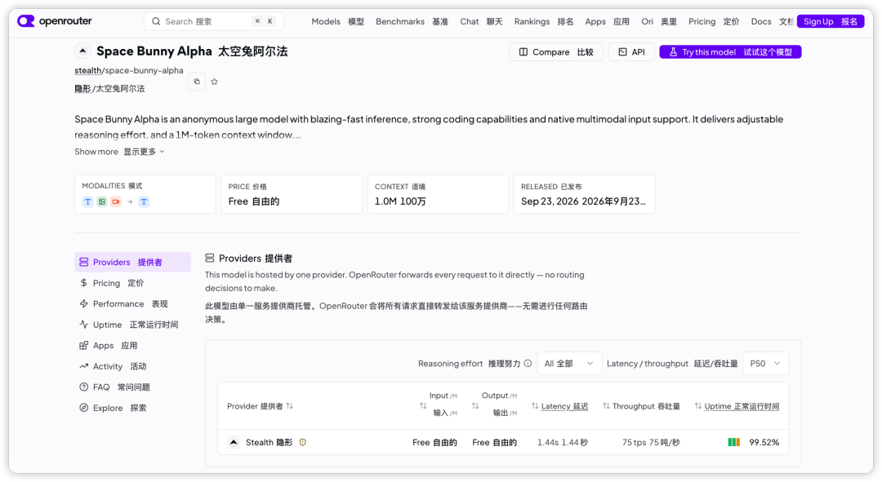This screenshot has height=482, width=882.
Task: Click the Uptime bar indicator for Stealth
Action: coord(733,443)
